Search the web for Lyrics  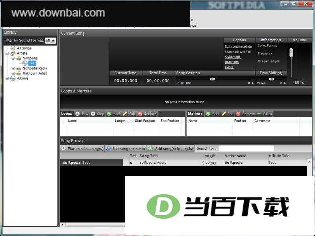pyautogui.click(x=229, y=67)
